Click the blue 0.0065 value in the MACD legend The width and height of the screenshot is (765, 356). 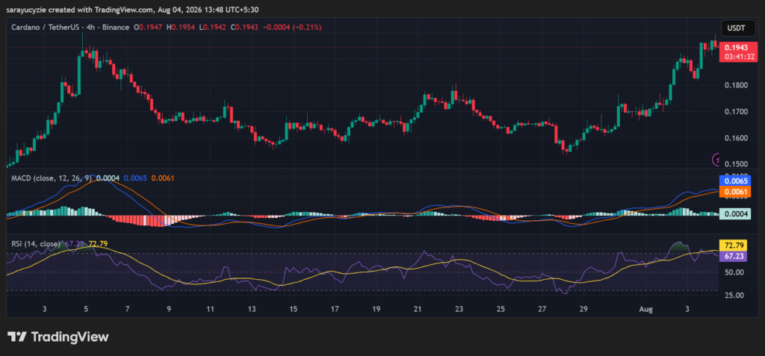tap(135, 178)
